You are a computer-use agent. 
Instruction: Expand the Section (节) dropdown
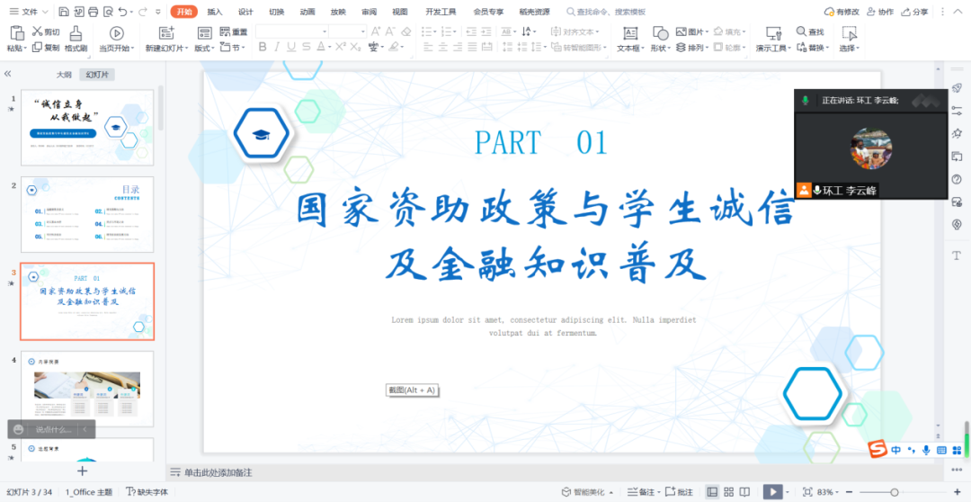[x=233, y=47]
